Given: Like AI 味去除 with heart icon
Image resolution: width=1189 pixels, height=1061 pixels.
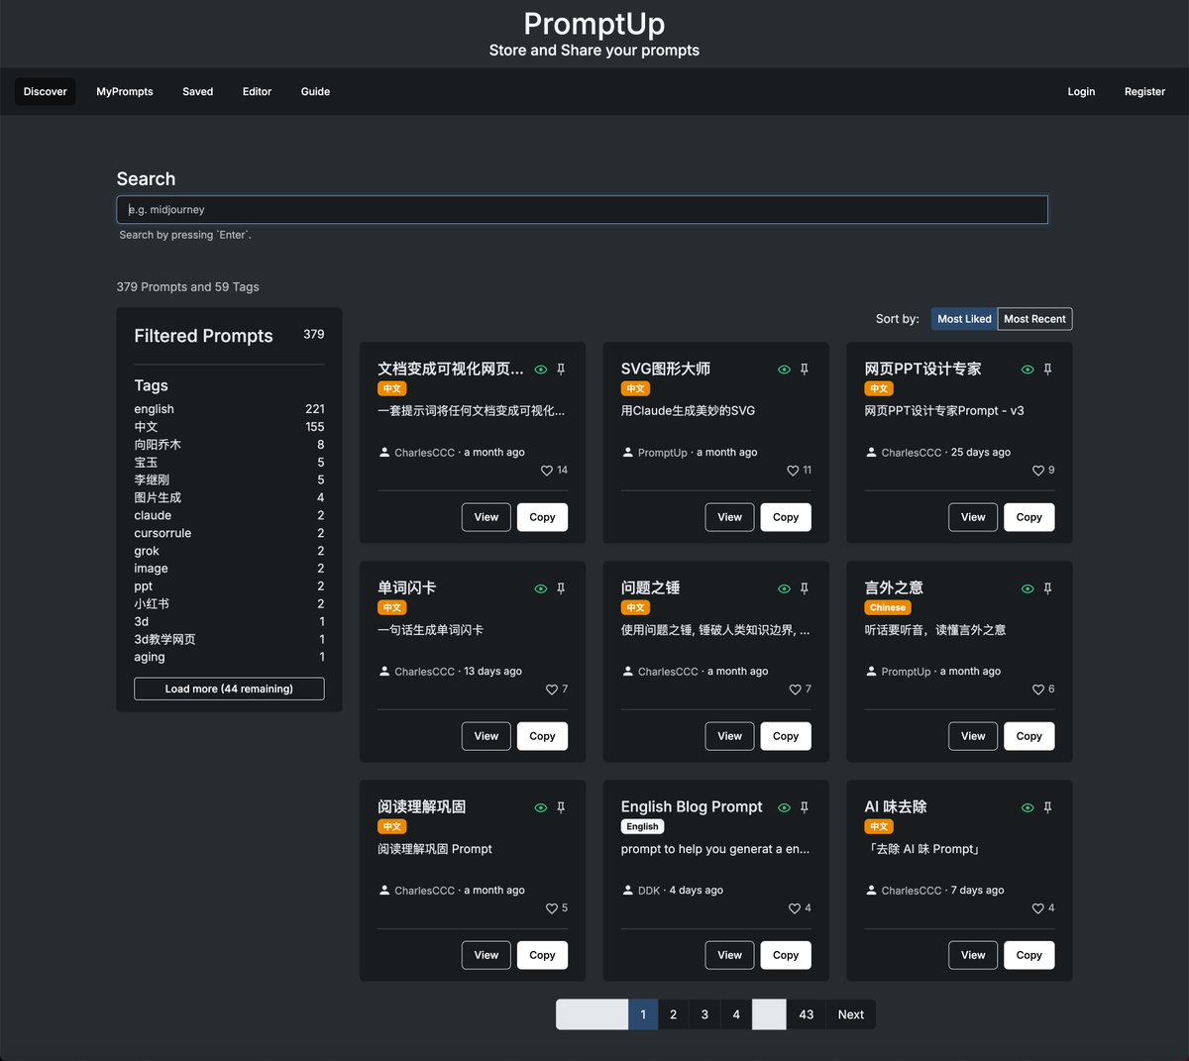Looking at the screenshot, I should (x=1038, y=908).
